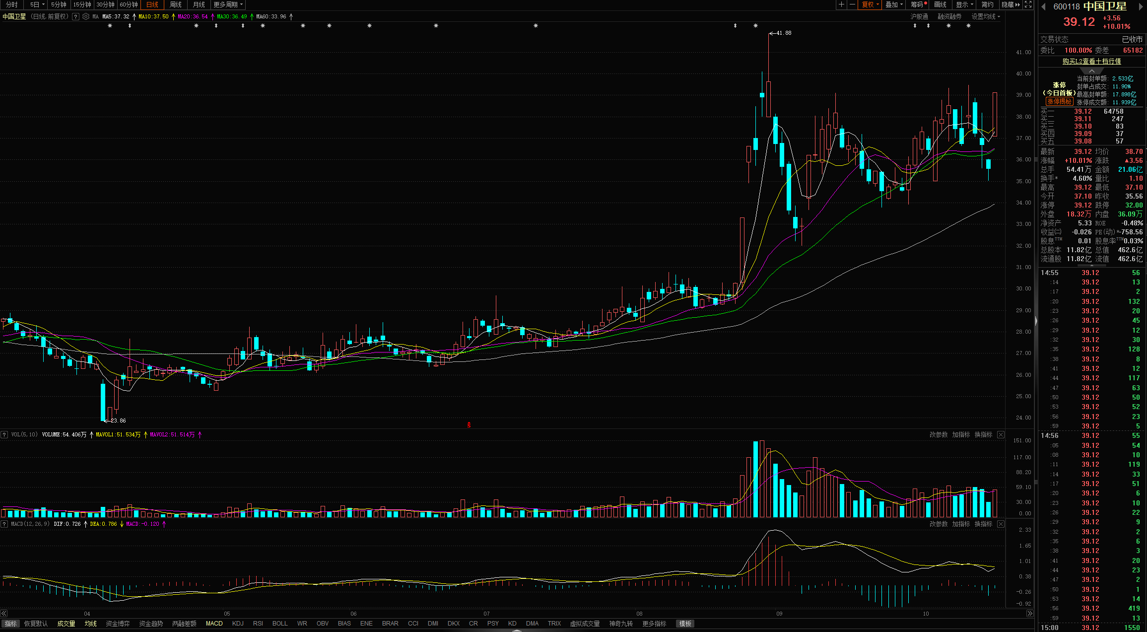
Task: Click VOL panel help icon
Action: (4, 434)
